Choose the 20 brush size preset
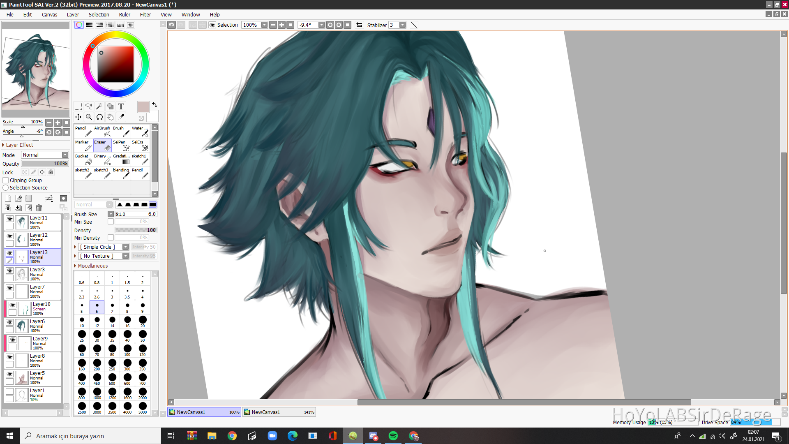Viewport: 789px width, 444px height. [142, 320]
